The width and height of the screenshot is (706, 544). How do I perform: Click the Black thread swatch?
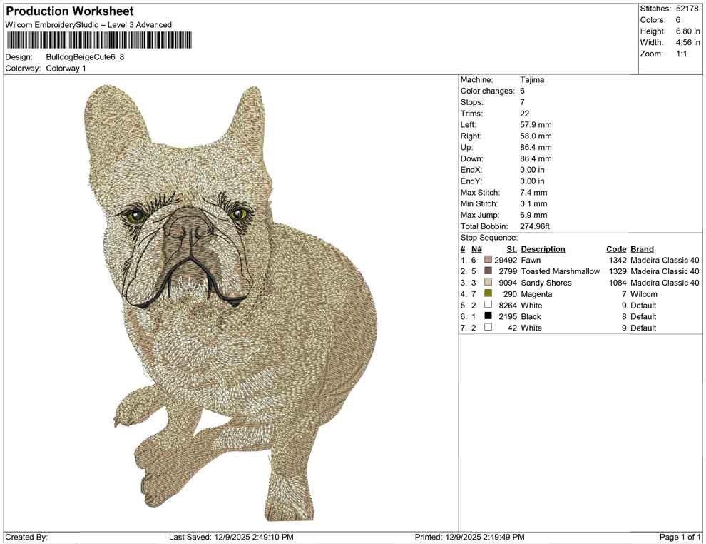(x=489, y=316)
